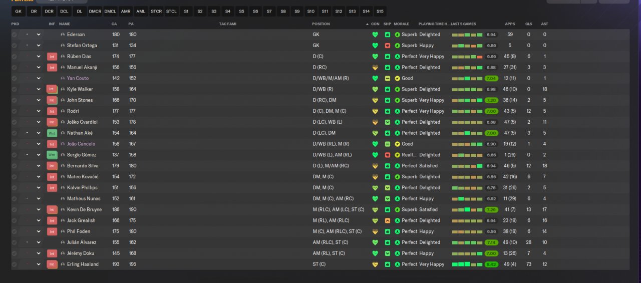
Task: Sort by the Morale column header
Action: pos(402,24)
